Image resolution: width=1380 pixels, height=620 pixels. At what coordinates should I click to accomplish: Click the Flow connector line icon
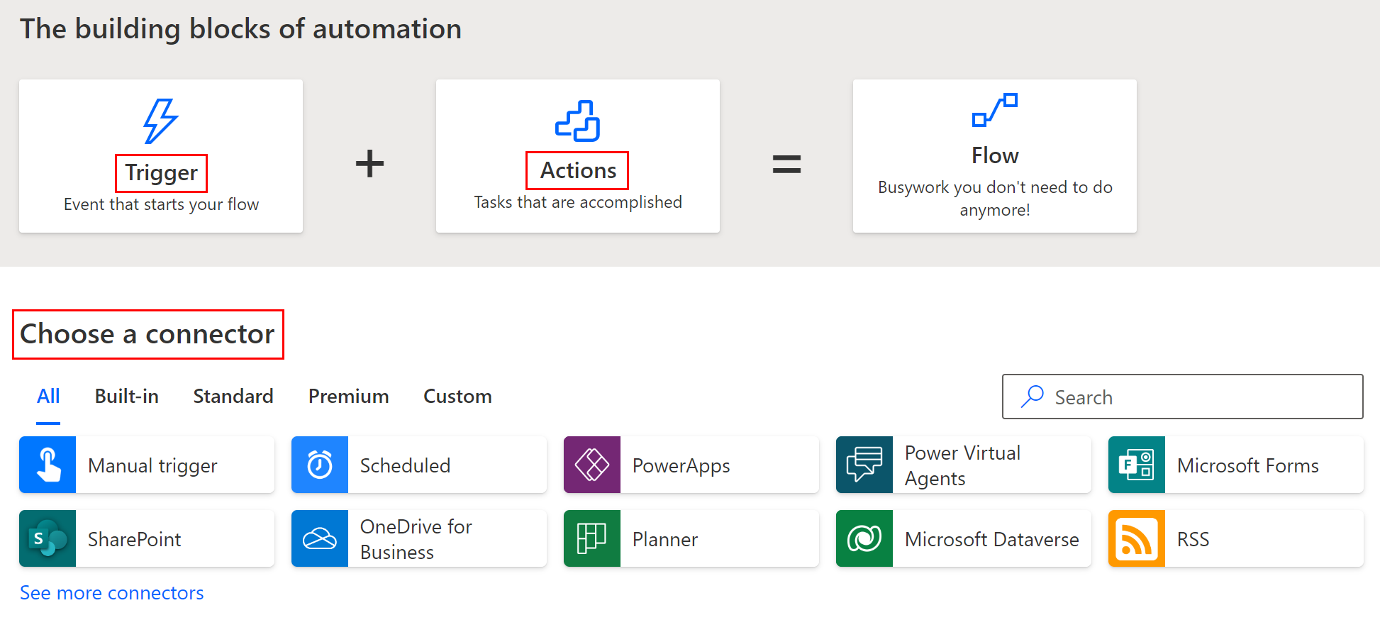[995, 110]
